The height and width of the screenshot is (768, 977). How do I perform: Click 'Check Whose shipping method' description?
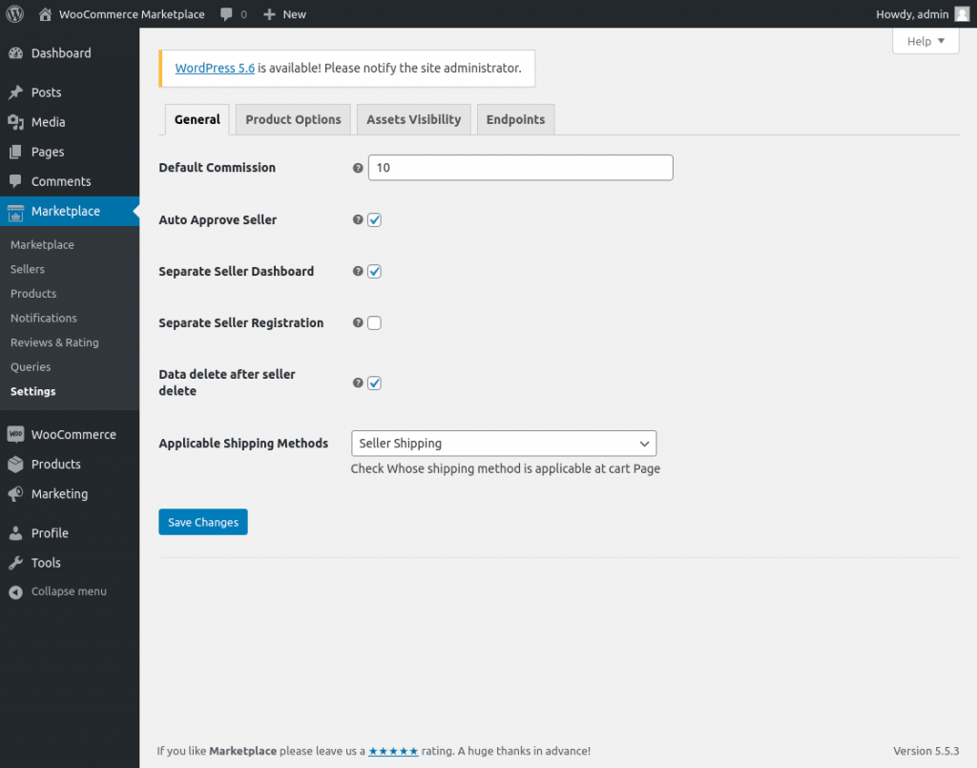506,469
